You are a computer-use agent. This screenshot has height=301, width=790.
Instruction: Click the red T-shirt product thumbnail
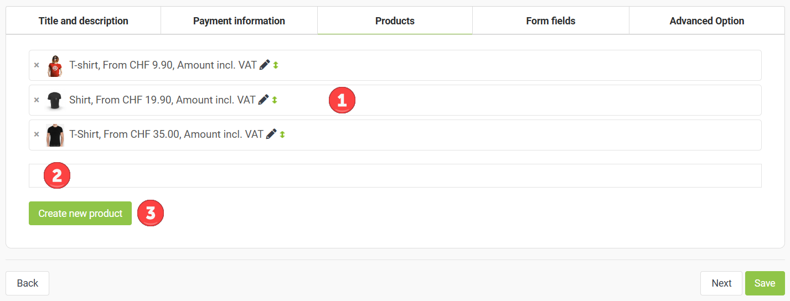pos(55,65)
